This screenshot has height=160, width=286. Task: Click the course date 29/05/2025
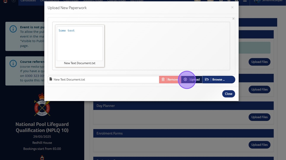pyautogui.click(x=42, y=137)
